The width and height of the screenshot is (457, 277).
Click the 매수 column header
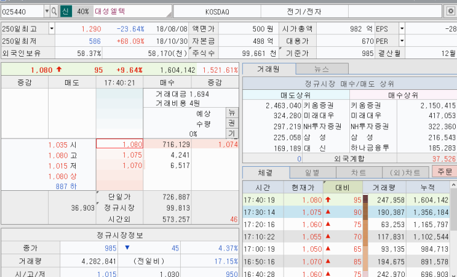tap(167, 82)
